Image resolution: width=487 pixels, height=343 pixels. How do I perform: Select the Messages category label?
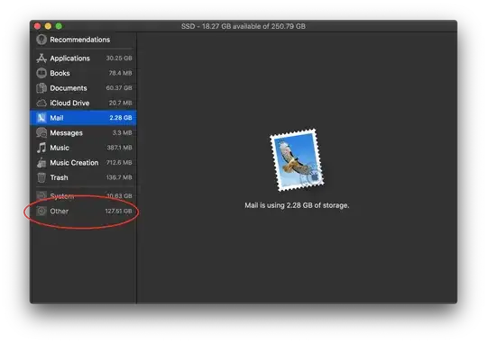66,132
